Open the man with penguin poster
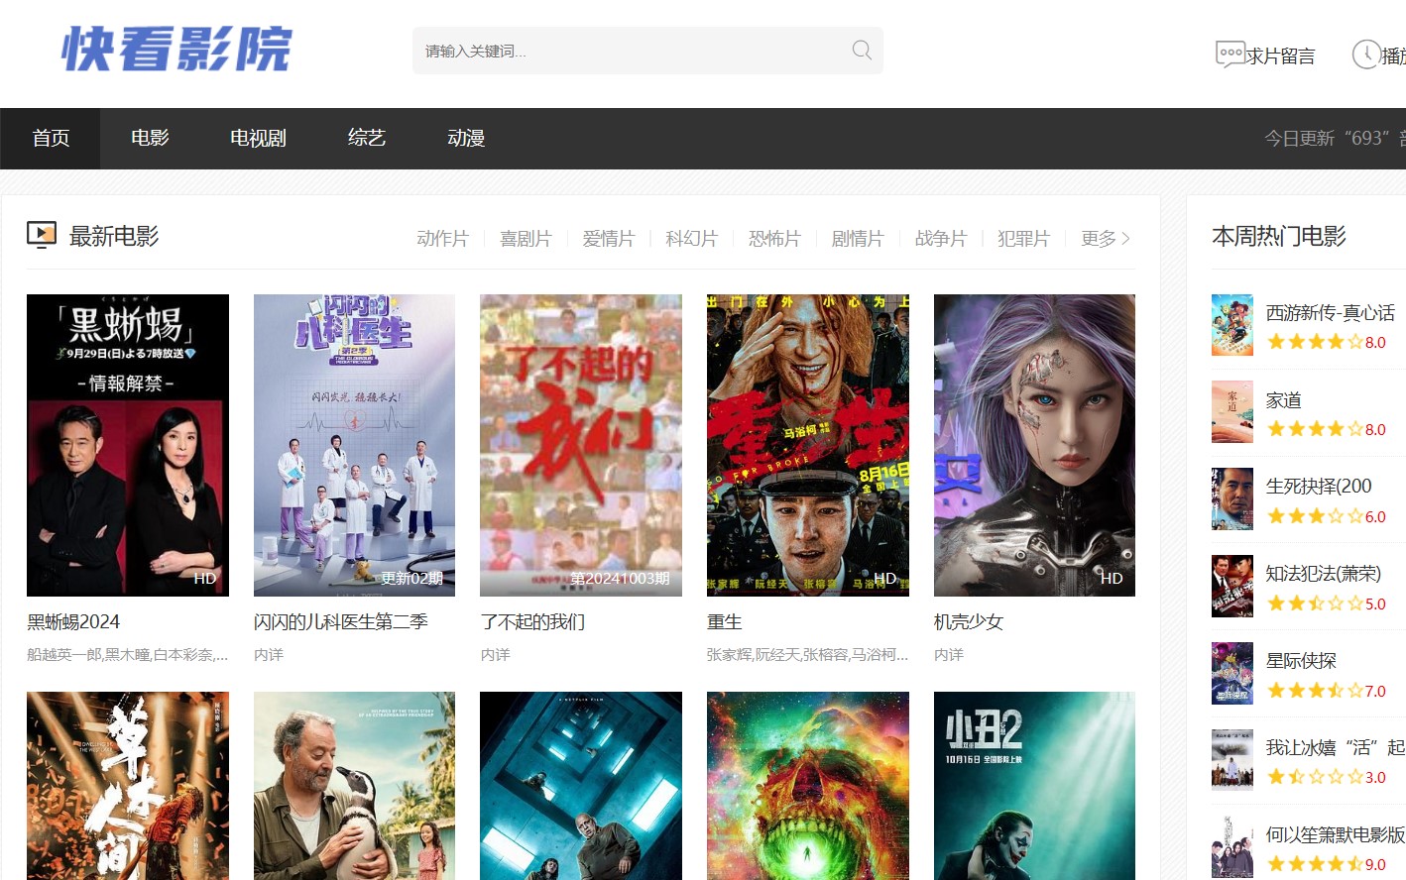Image resolution: width=1406 pixels, height=880 pixels. coord(354,786)
